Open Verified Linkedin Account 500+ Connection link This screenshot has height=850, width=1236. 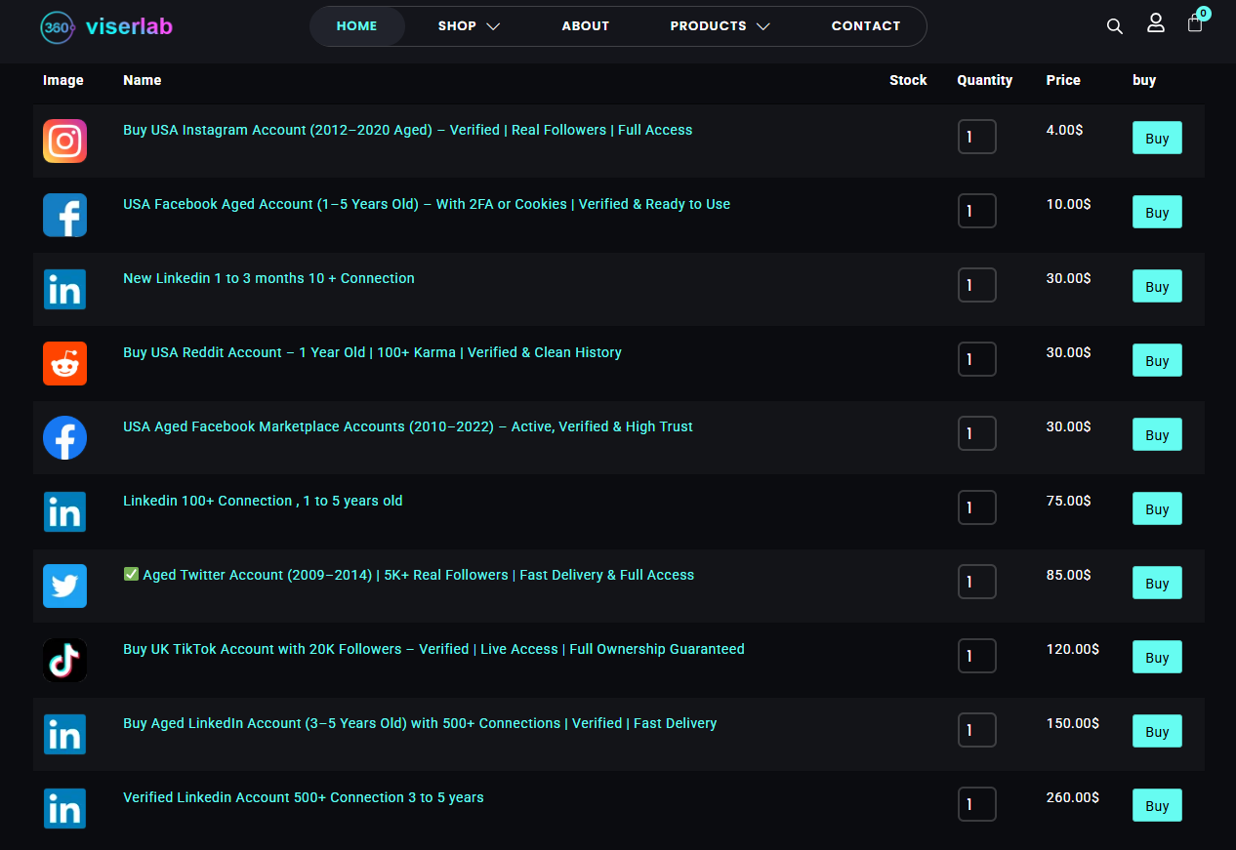(304, 797)
